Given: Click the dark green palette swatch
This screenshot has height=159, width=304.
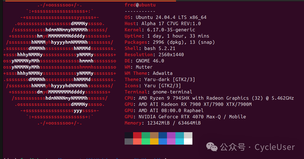Looking at the screenshot, I should (146, 135).
